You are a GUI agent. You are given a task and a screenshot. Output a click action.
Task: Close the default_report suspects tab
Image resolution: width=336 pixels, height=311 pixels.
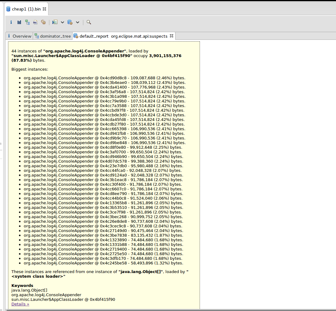pyautogui.click(x=172, y=36)
